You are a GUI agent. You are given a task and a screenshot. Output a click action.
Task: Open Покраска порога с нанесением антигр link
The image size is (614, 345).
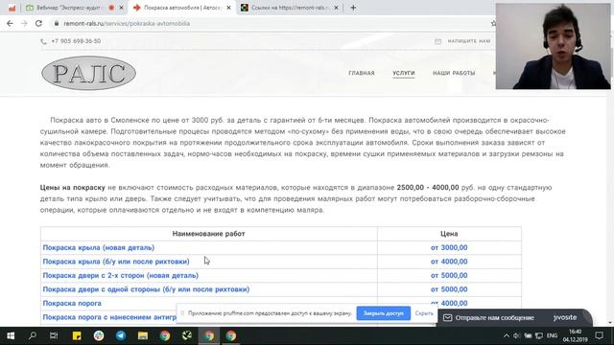[x=109, y=317]
